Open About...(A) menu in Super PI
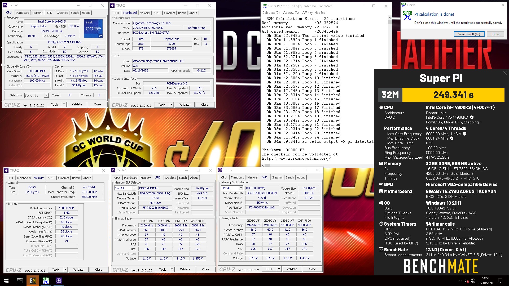The width and height of the screenshot is (509, 286). (x=291, y=13)
